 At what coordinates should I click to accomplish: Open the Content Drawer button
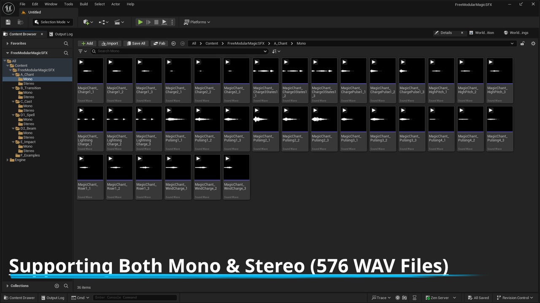[19, 298]
